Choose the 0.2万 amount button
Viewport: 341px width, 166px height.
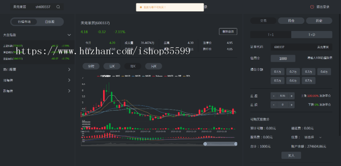tap(293, 72)
